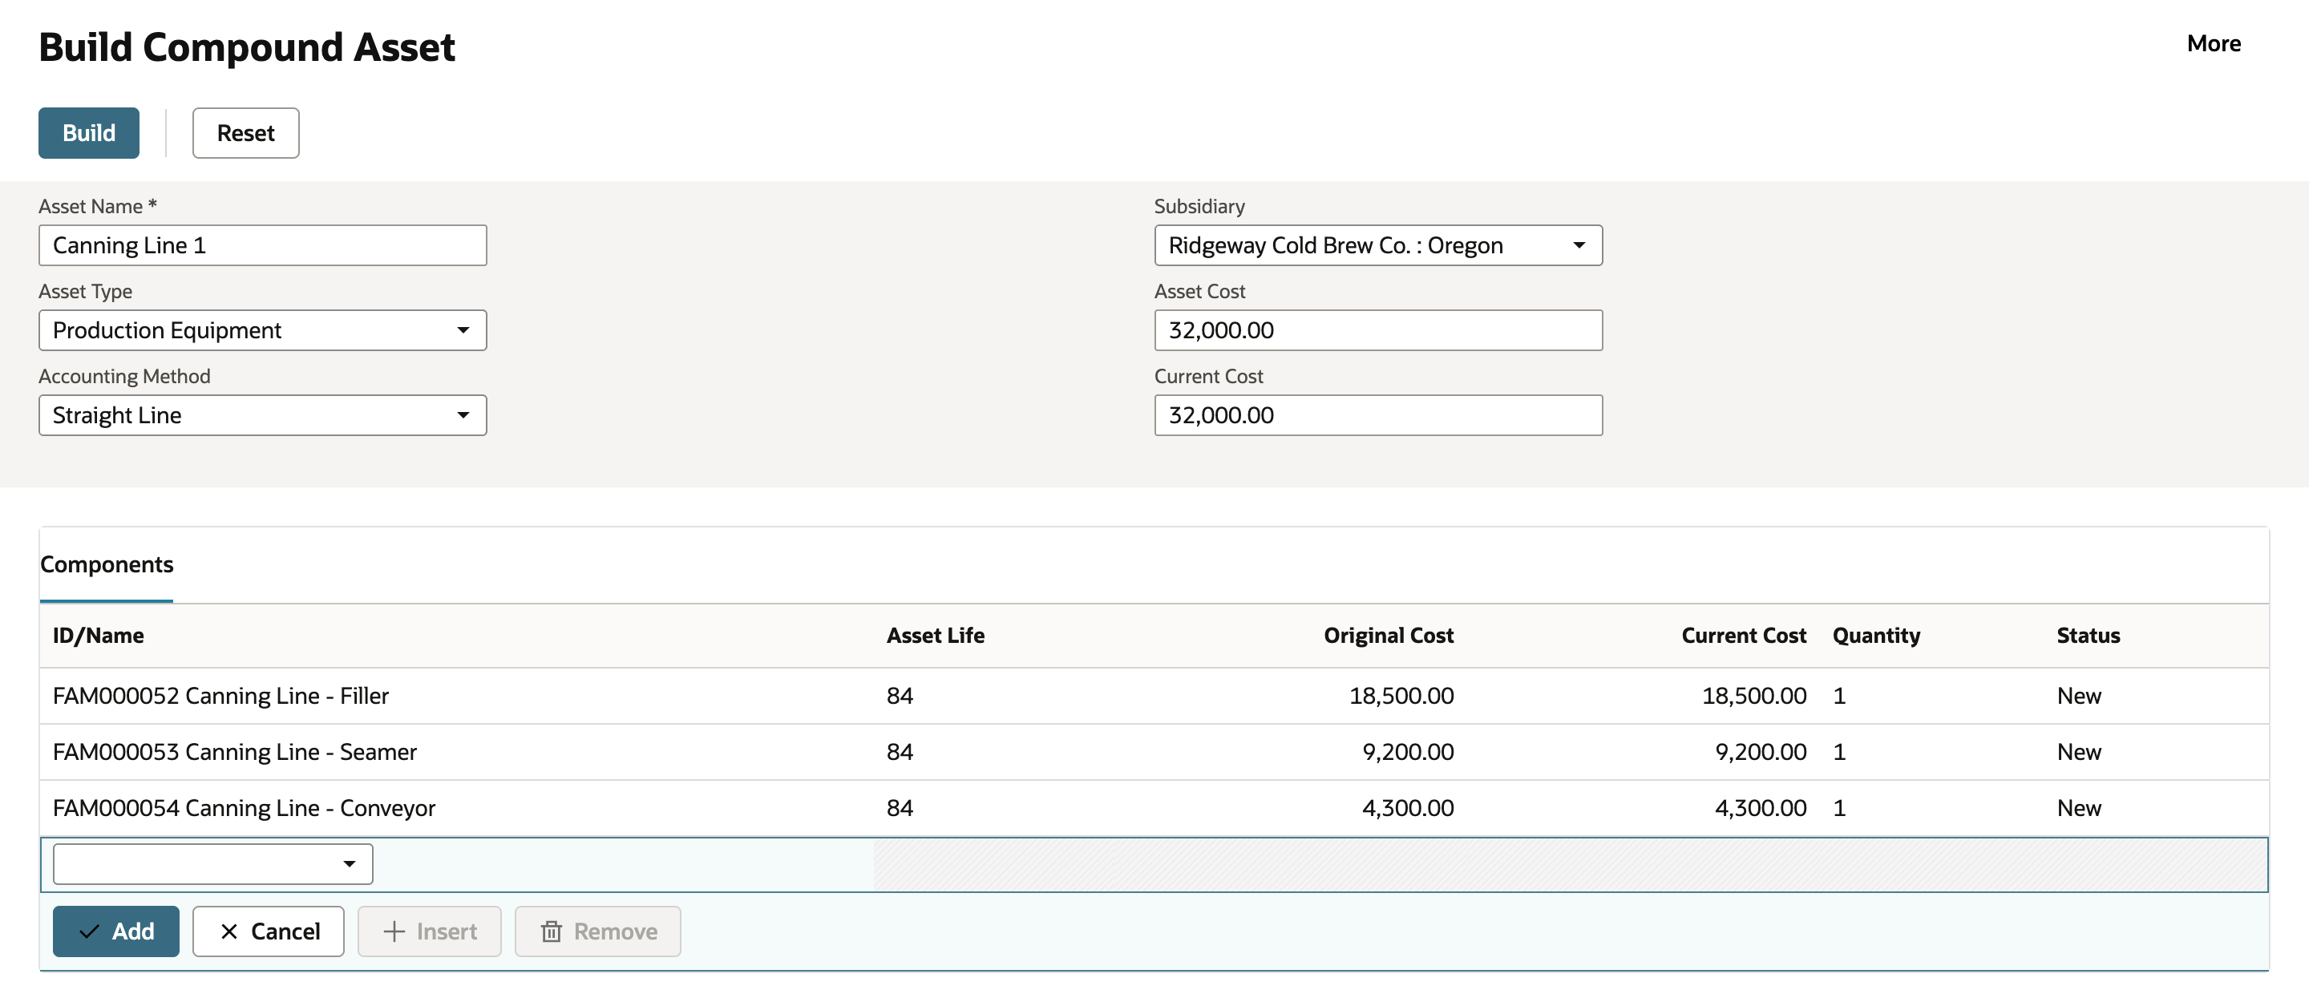Click the Original Cost column header
The image size is (2309, 994).
click(1389, 635)
